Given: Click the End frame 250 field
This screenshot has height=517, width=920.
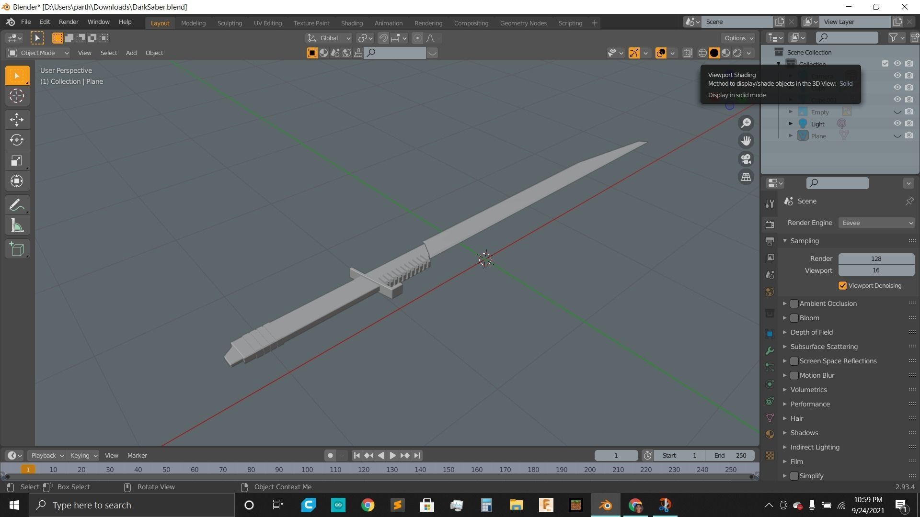Looking at the screenshot, I should point(730,456).
